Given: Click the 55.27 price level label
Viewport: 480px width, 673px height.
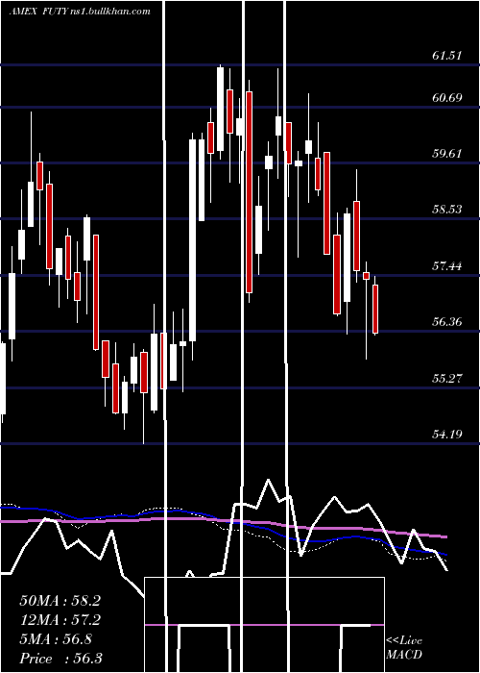Looking at the screenshot, I should click(x=447, y=378).
